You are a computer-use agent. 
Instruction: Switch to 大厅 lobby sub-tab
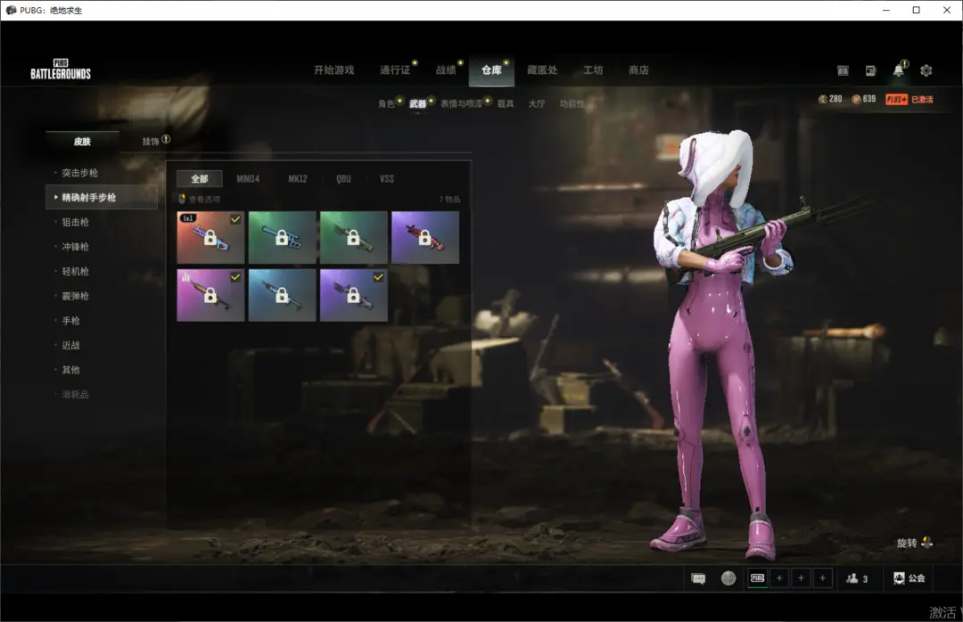point(537,103)
